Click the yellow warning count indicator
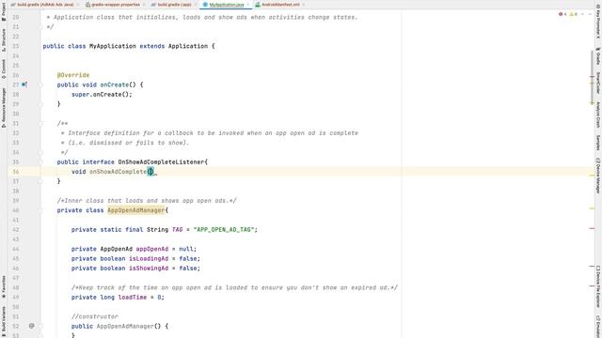 point(573,14)
